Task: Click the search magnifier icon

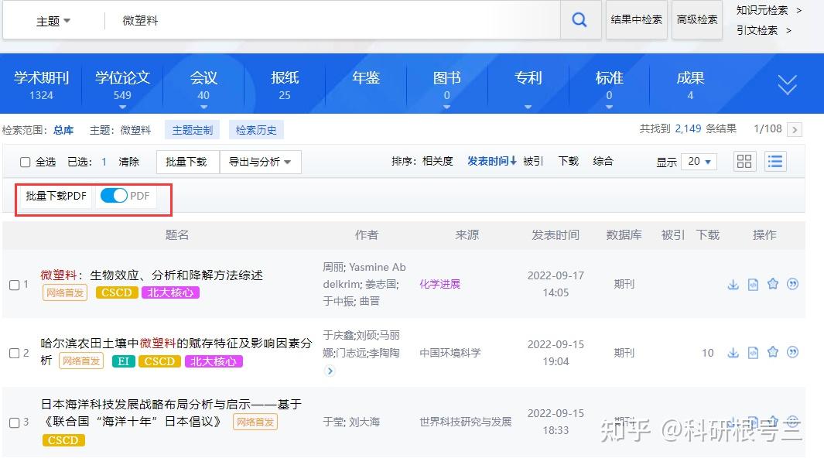Action: [x=580, y=19]
